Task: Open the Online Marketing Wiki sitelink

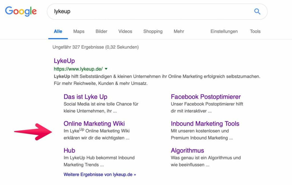Action: coord(94,123)
